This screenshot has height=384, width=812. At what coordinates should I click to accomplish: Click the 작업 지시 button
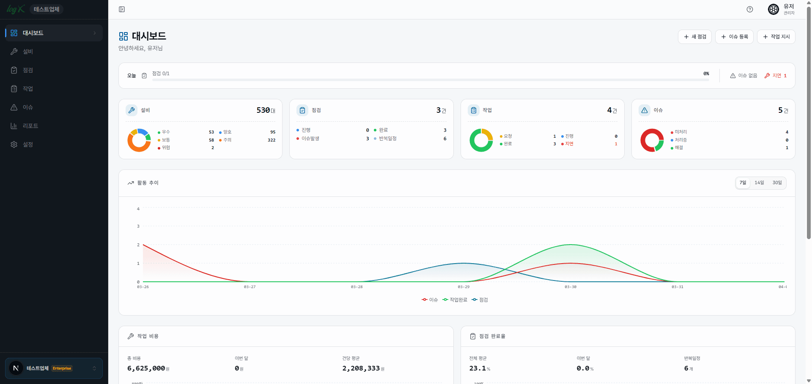pyautogui.click(x=776, y=37)
